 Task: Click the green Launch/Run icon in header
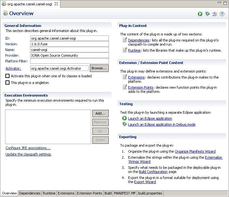coord(200,14)
